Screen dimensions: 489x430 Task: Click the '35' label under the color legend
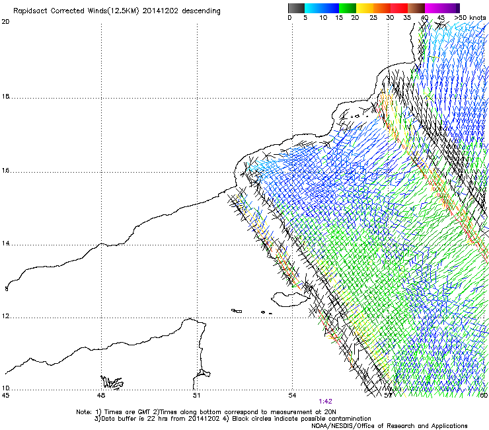pyautogui.click(x=407, y=18)
